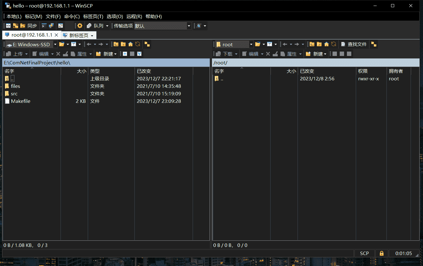The height and width of the screenshot is (266, 423).
Task: Sort local files by 已改变 column
Action: pyautogui.click(x=164, y=71)
